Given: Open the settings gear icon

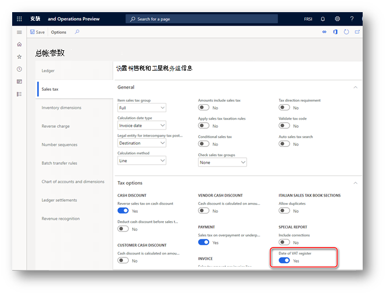Looking at the screenshot, I should point(337,19).
